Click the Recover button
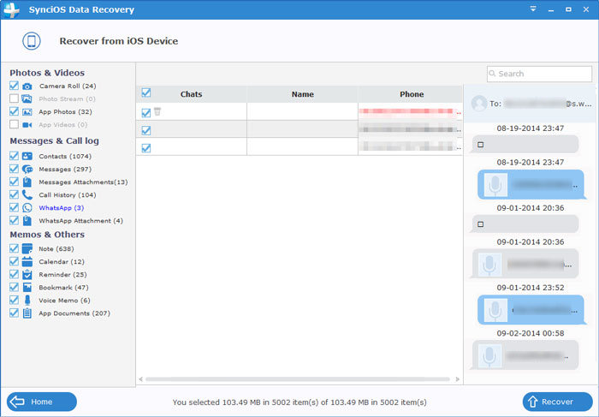The height and width of the screenshot is (417, 599). (x=557, y=402)
